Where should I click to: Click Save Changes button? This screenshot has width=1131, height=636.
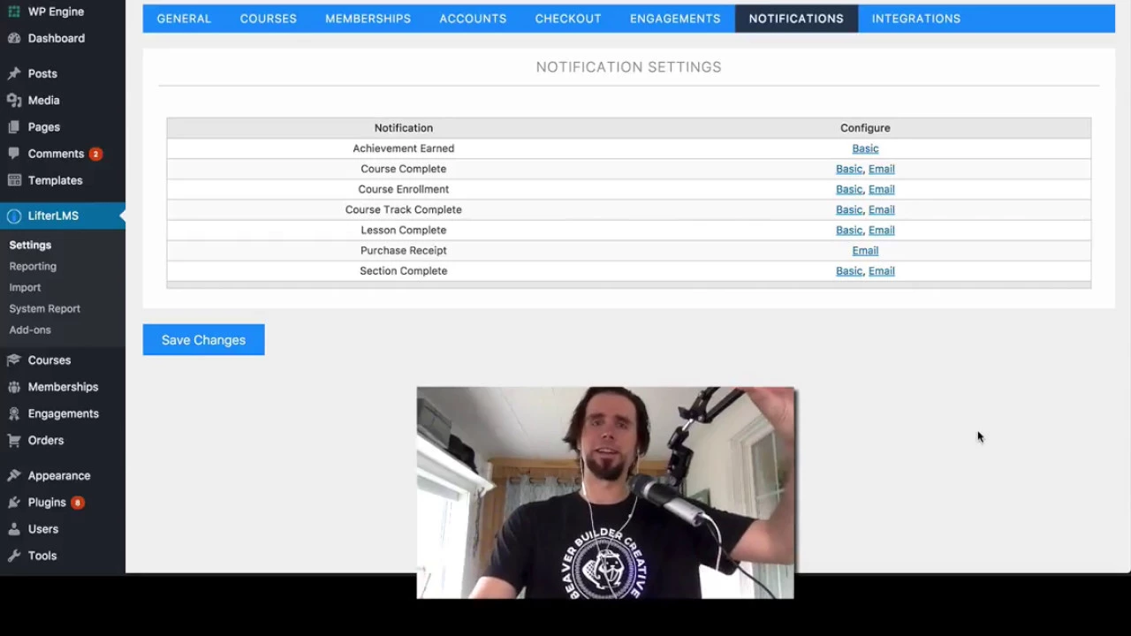(203, 340)
